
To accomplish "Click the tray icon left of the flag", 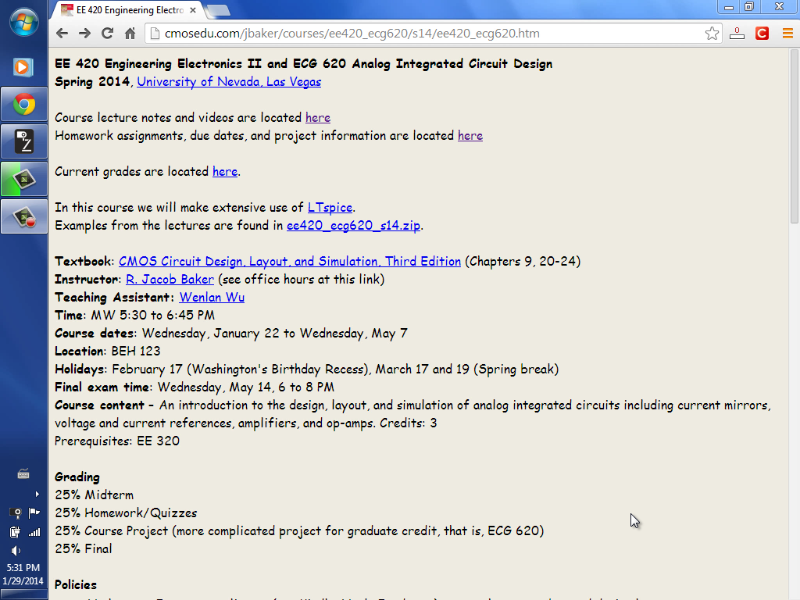I will (16, 512).
